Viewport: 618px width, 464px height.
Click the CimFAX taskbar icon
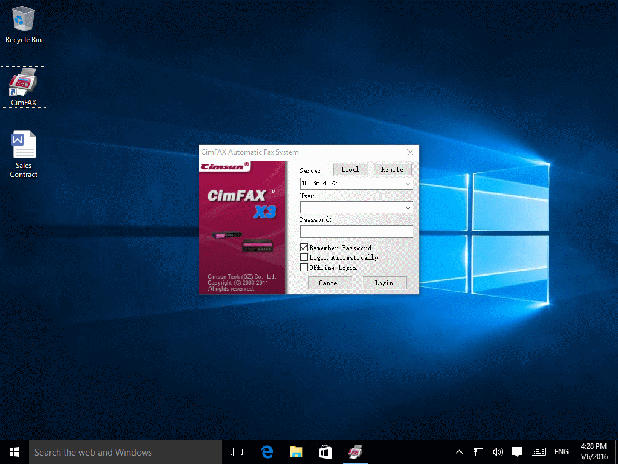(355, 452)
